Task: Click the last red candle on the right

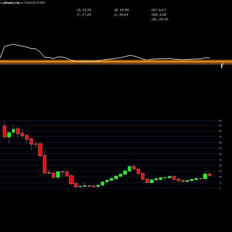Action: click(210, 174)
